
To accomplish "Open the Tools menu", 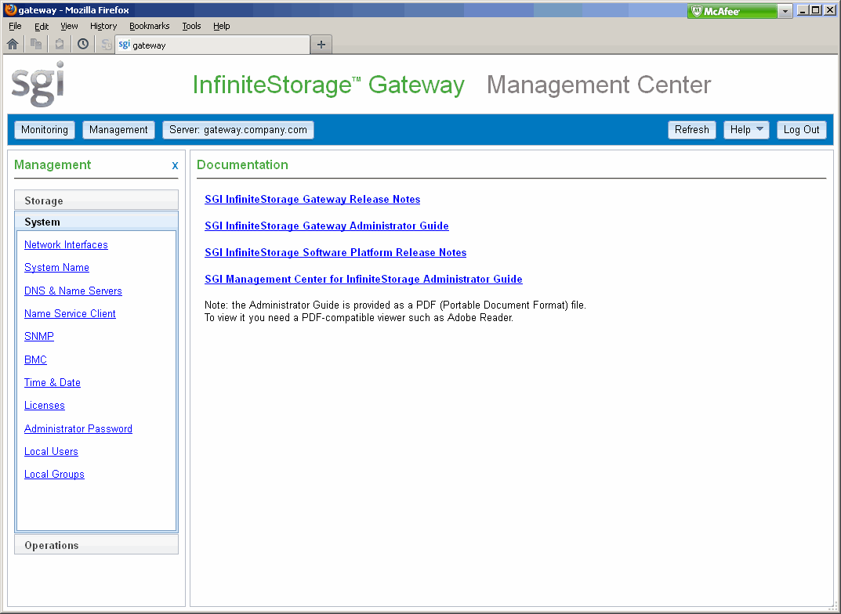I will [191, 26].
